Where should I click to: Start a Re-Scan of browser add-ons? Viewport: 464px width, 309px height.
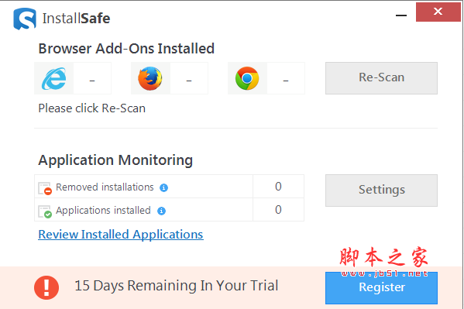(381, 78)
